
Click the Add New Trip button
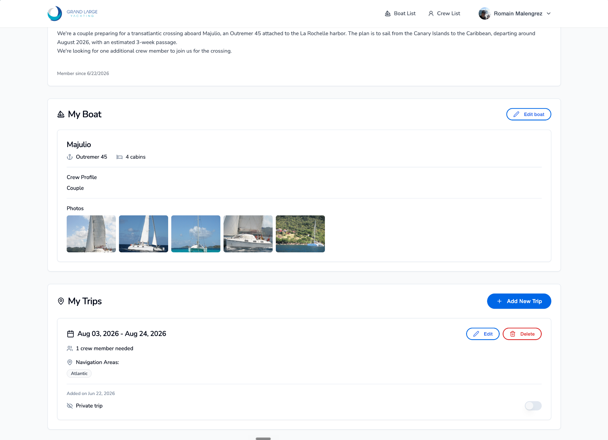tap(519, 301)
